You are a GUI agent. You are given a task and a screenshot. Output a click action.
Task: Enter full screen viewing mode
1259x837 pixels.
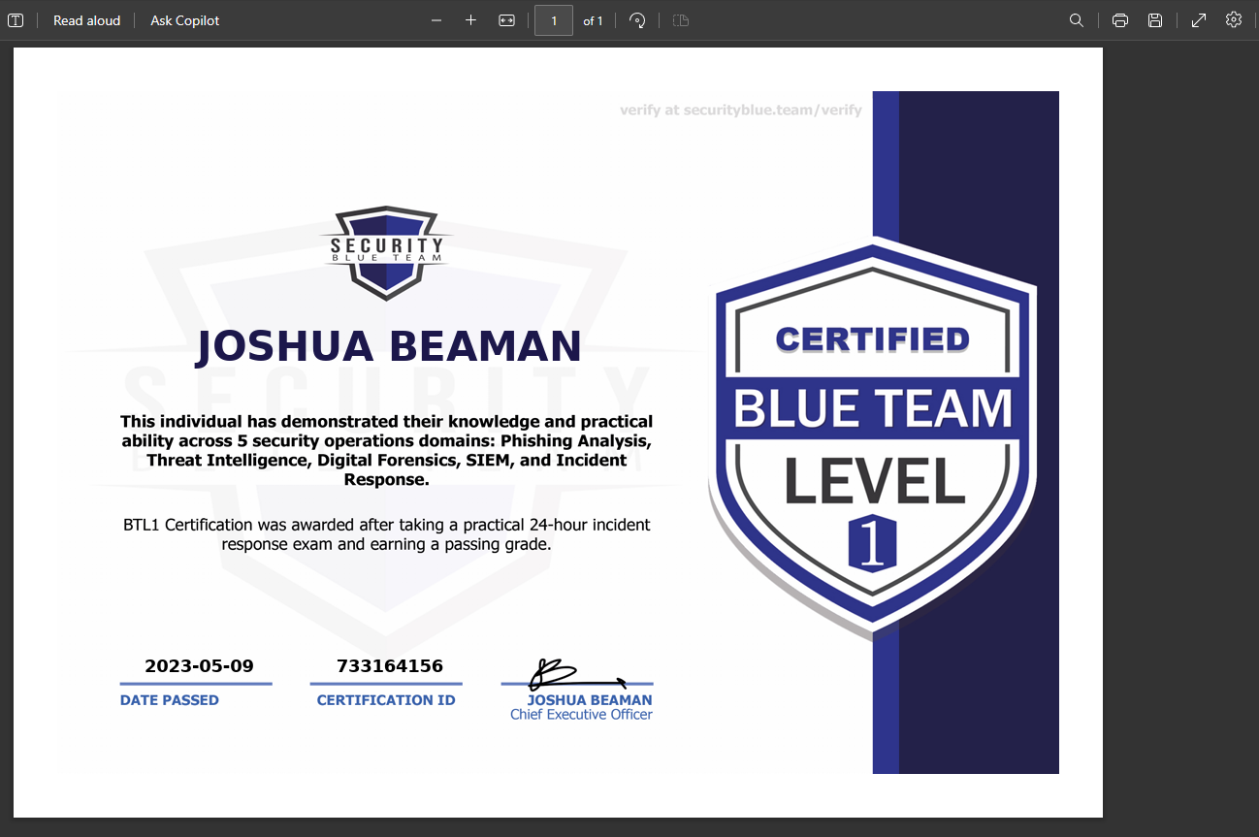click(1198, 19)
